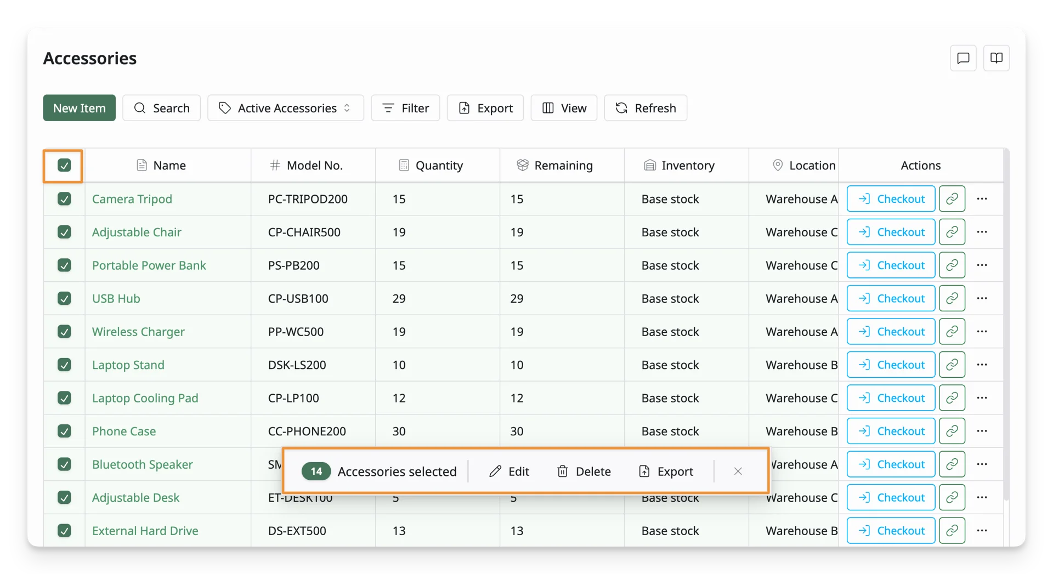Viewport: 1053px width, 574px height.
Task: Click Checkout for Adjustable Chair
Action: 891,232
